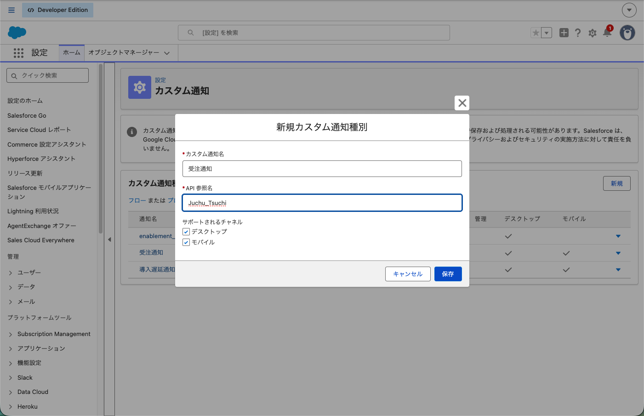The image size is (644, 416).
Task: Expand the メール tree section
Action: [11, 302]
